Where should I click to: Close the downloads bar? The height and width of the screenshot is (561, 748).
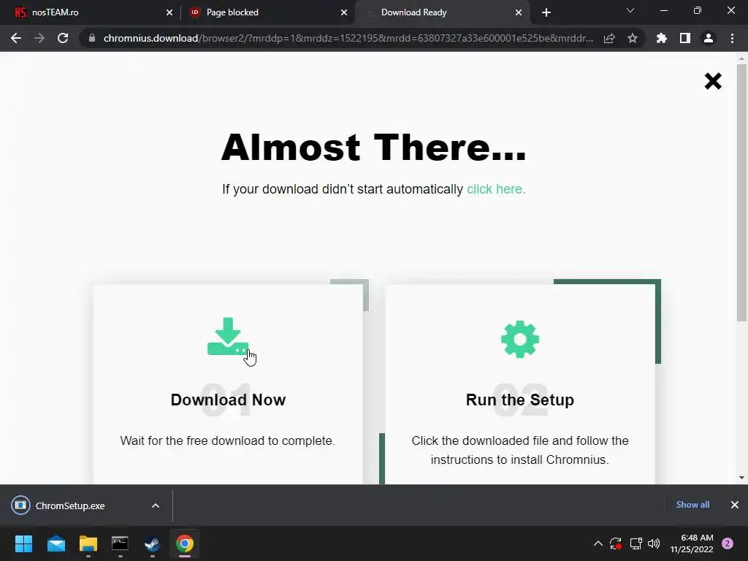point(735,505)
